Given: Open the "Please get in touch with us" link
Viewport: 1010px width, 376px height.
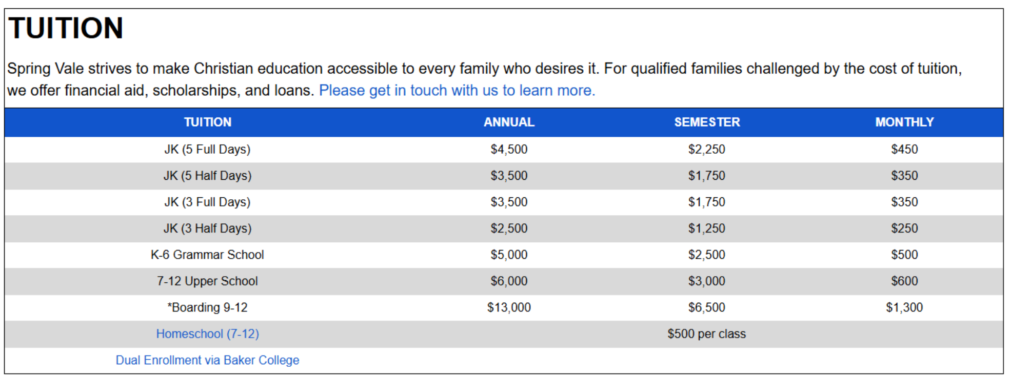Looking at the screenshot, I should pos(457,91).
